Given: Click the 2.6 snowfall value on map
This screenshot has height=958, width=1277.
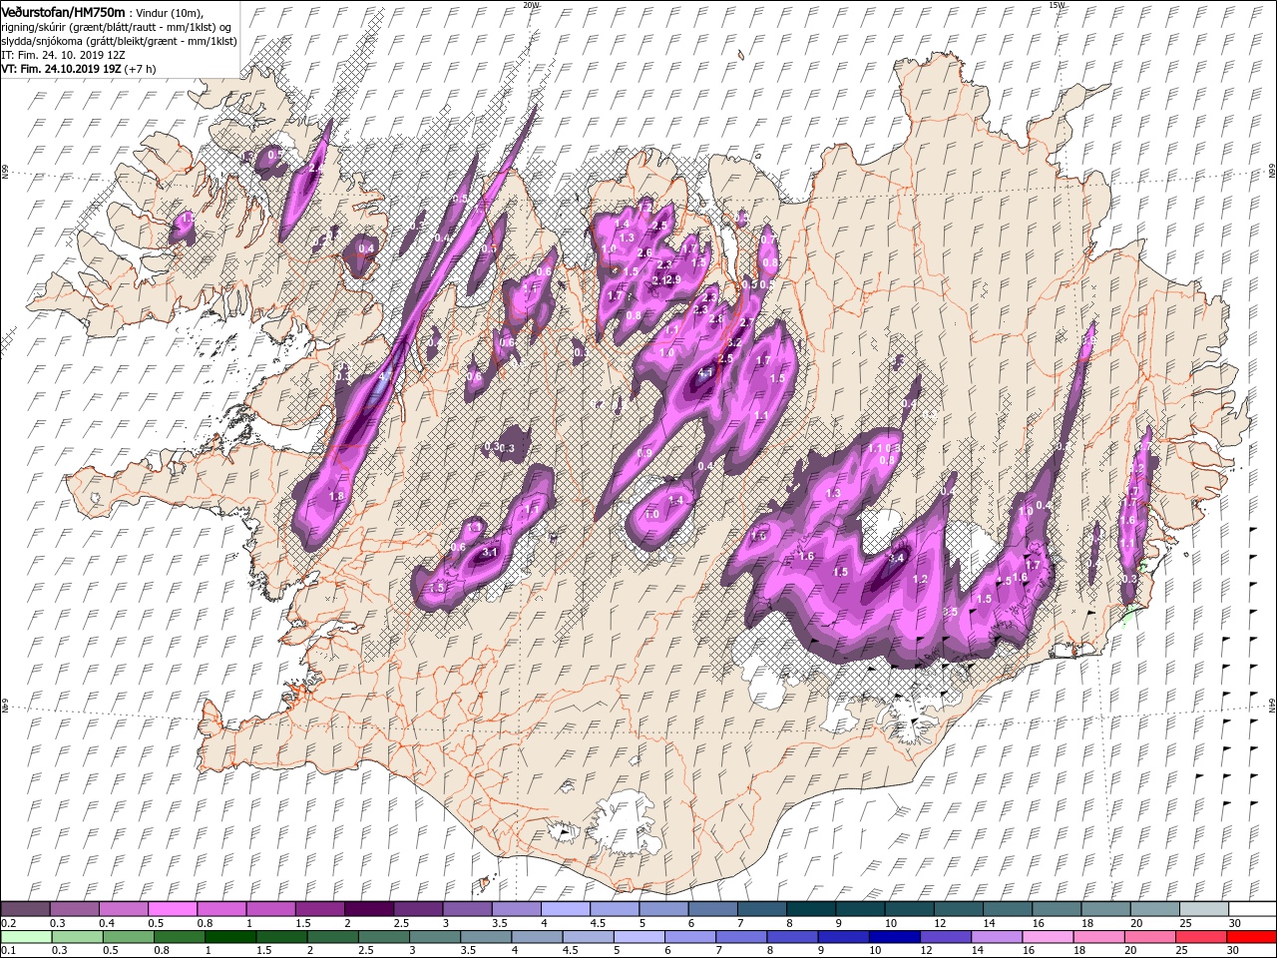Looking at the screenshot, I should 644,253.
